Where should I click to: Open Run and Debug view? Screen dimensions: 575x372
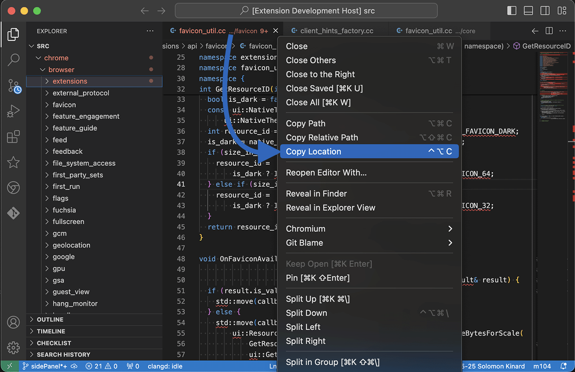13,111
